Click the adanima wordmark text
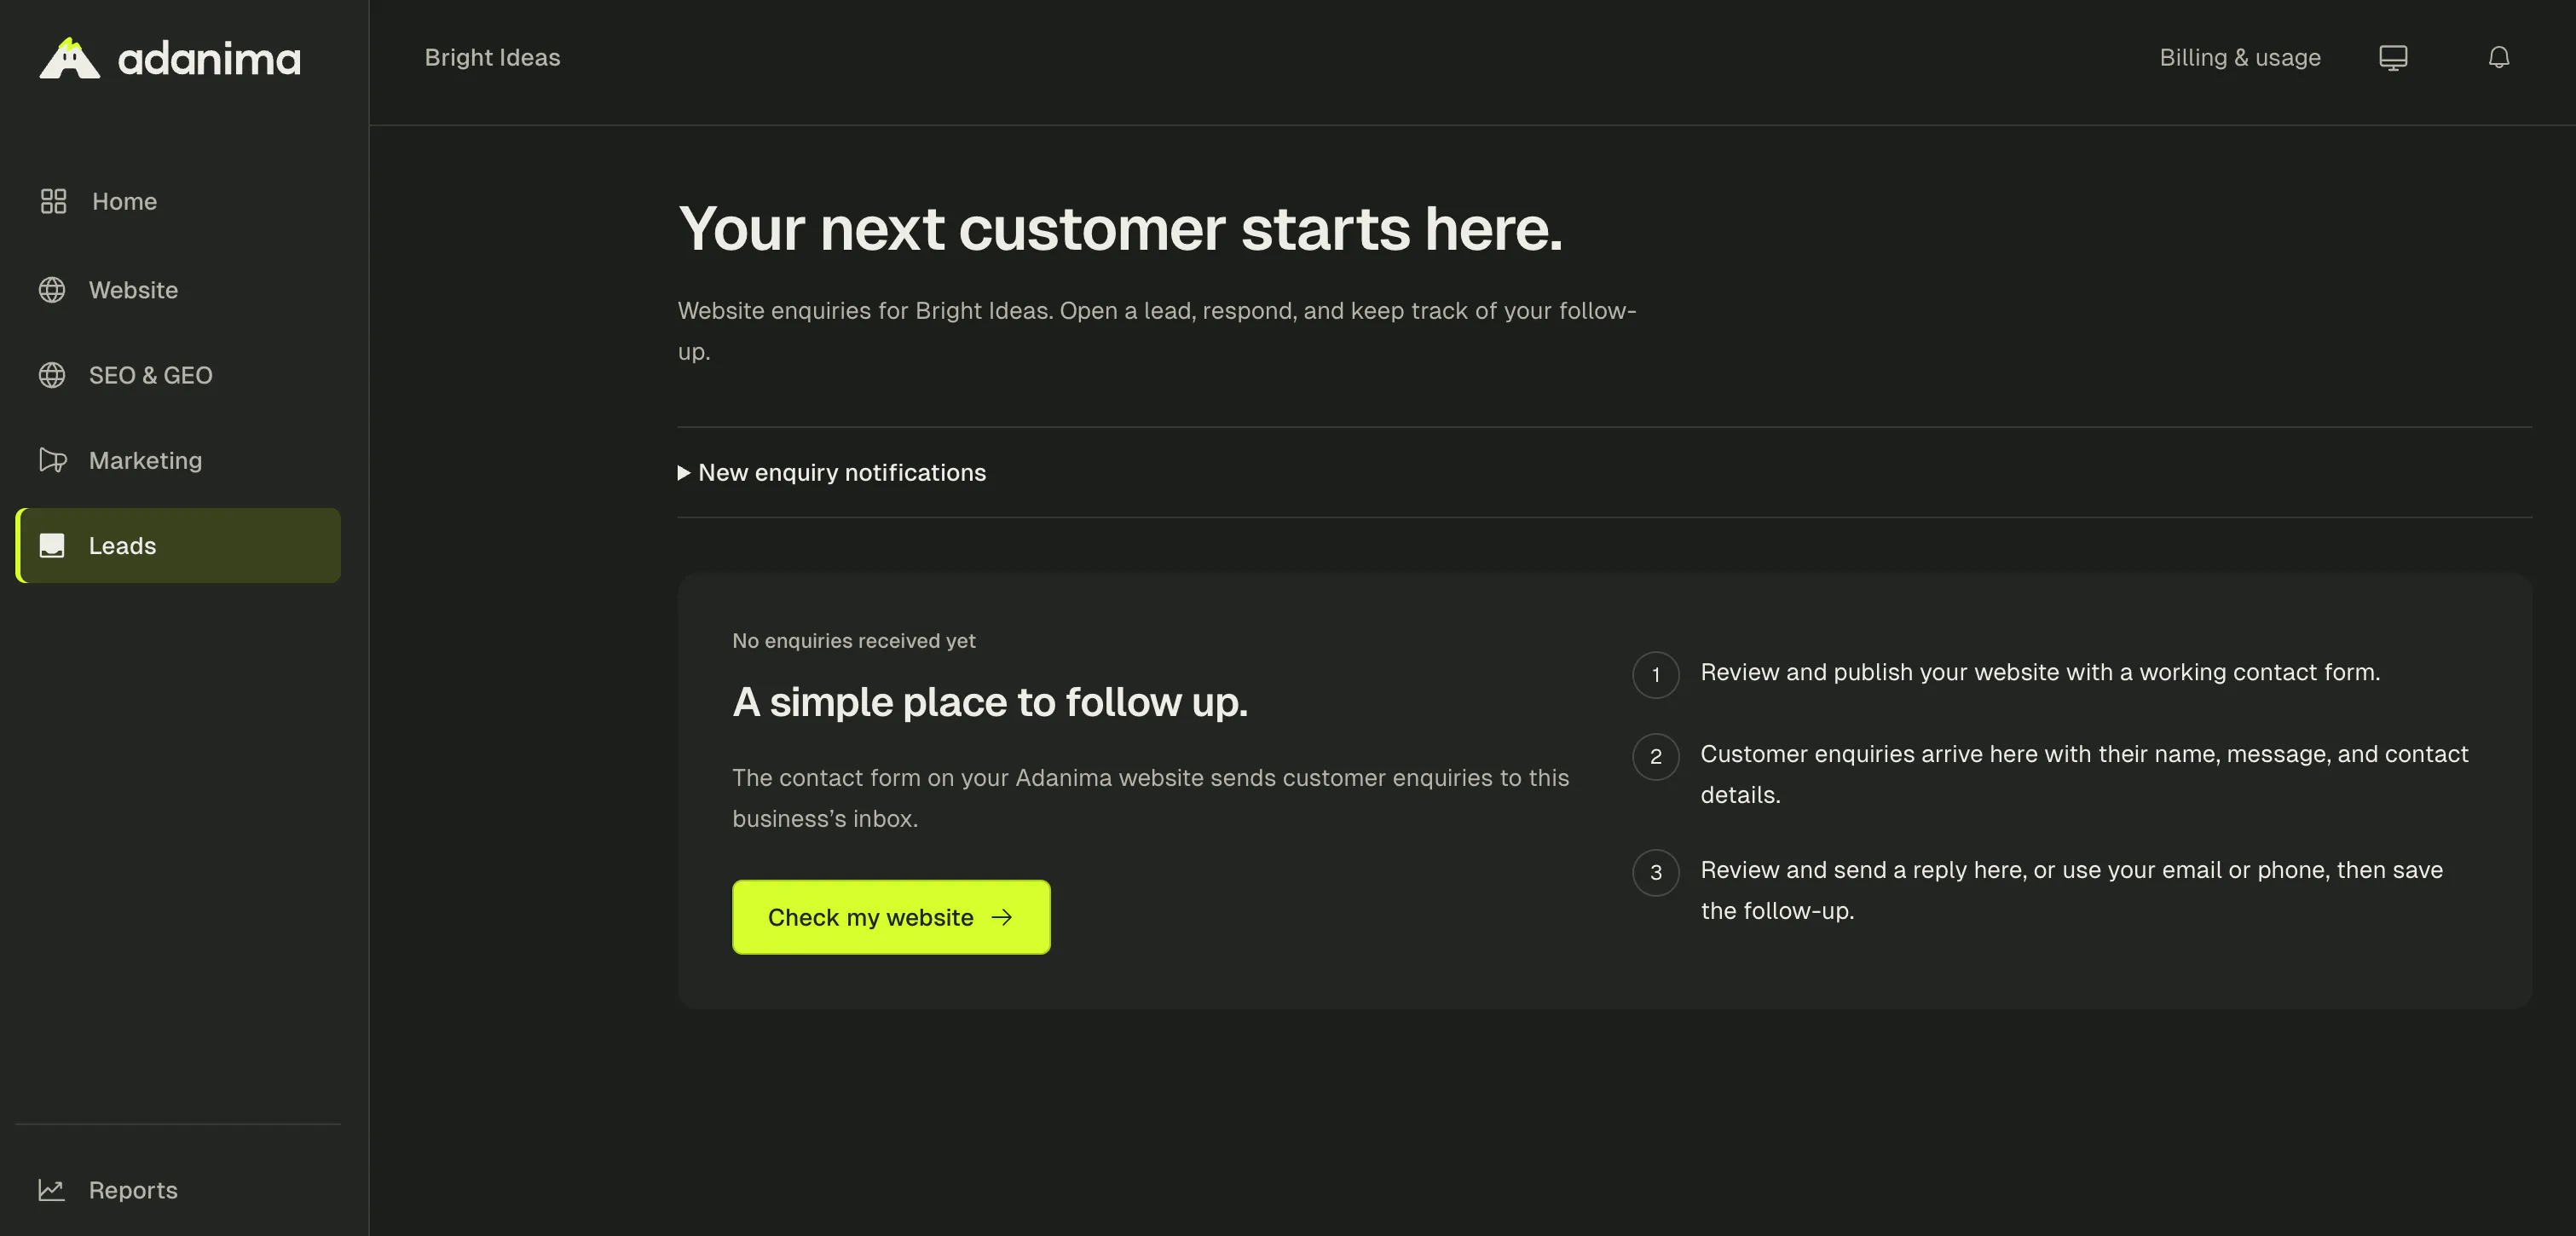2576x1236 pixels. 209,59
